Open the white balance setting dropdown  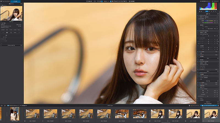point(211,17)
